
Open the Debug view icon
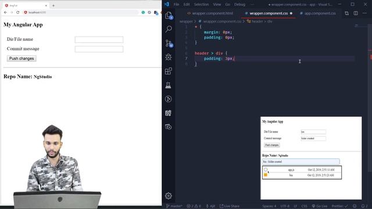[169, 57]
